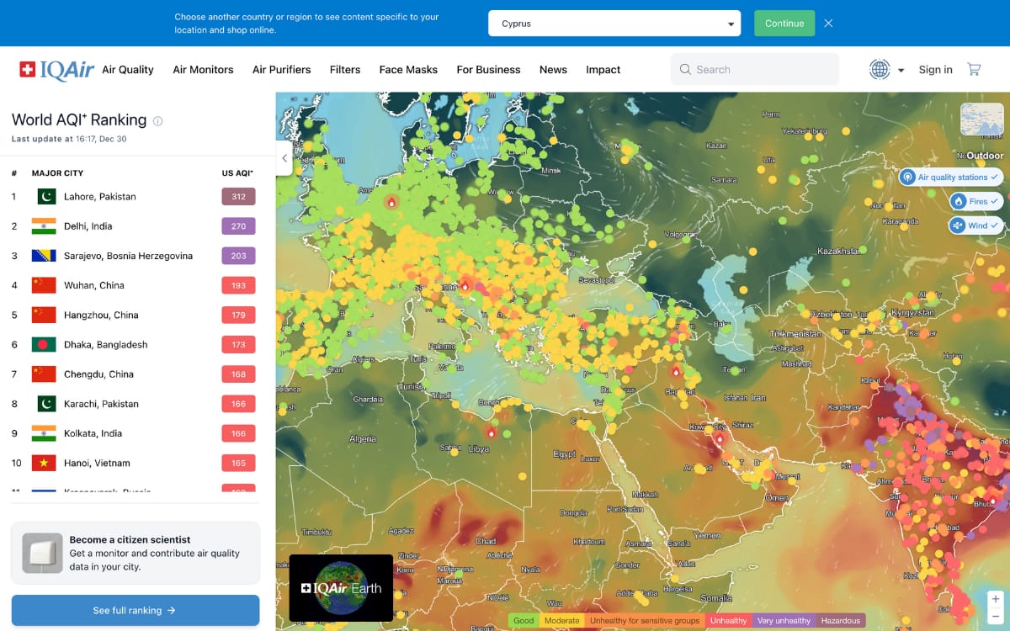The image size is (1010, 631).
Task: Click the India flag beside Delhi
Action: pos(44,226)
